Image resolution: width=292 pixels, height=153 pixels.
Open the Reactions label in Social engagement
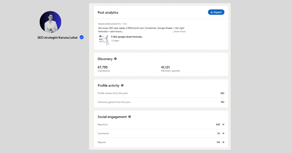[103, 125]
